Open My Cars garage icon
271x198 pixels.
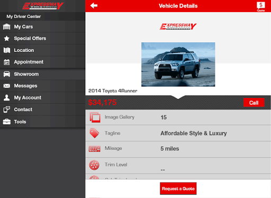tap(7, 26)
